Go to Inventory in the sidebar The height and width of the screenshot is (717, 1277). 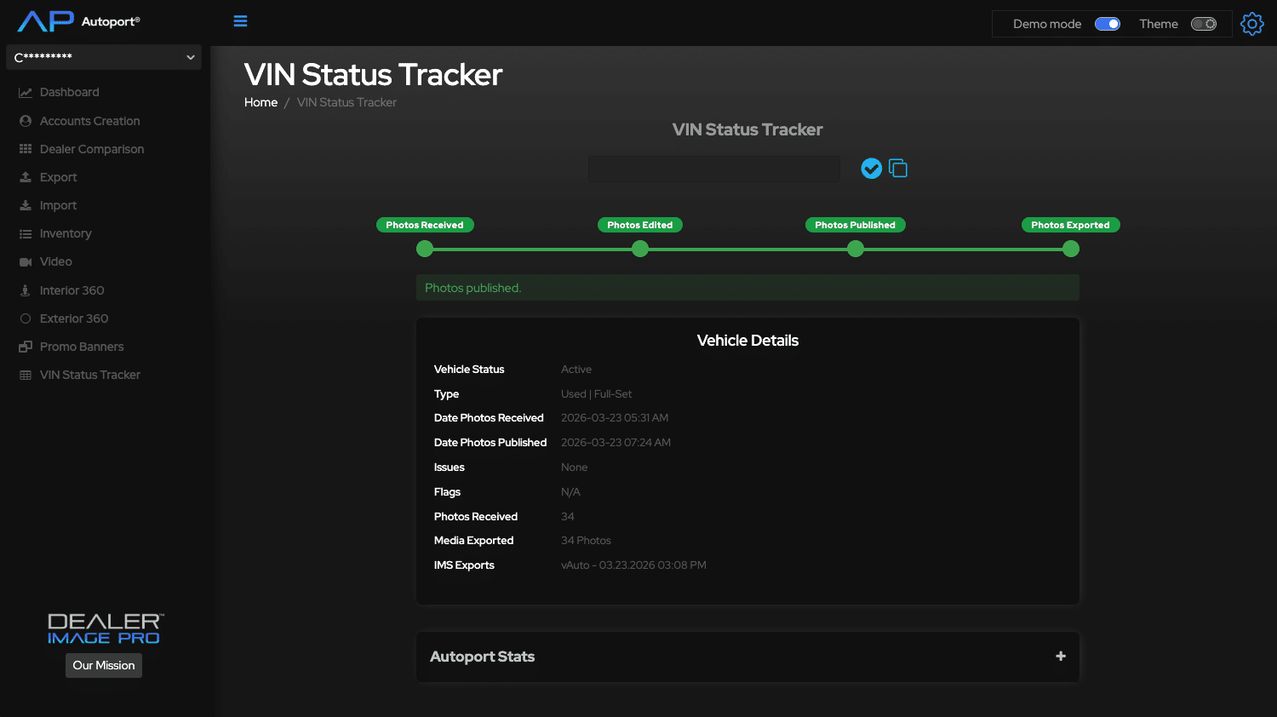[65, 233]
